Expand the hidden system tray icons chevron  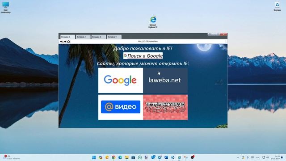238,157
